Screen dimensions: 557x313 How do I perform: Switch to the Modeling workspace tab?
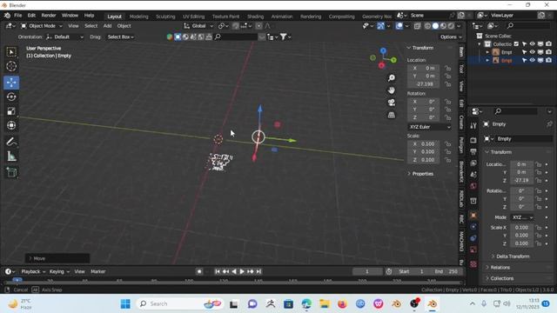(139, 17)
